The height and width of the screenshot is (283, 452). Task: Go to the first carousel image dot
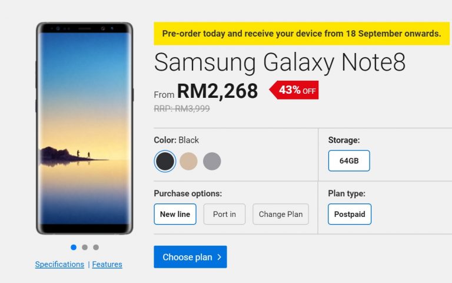[74, 247]
